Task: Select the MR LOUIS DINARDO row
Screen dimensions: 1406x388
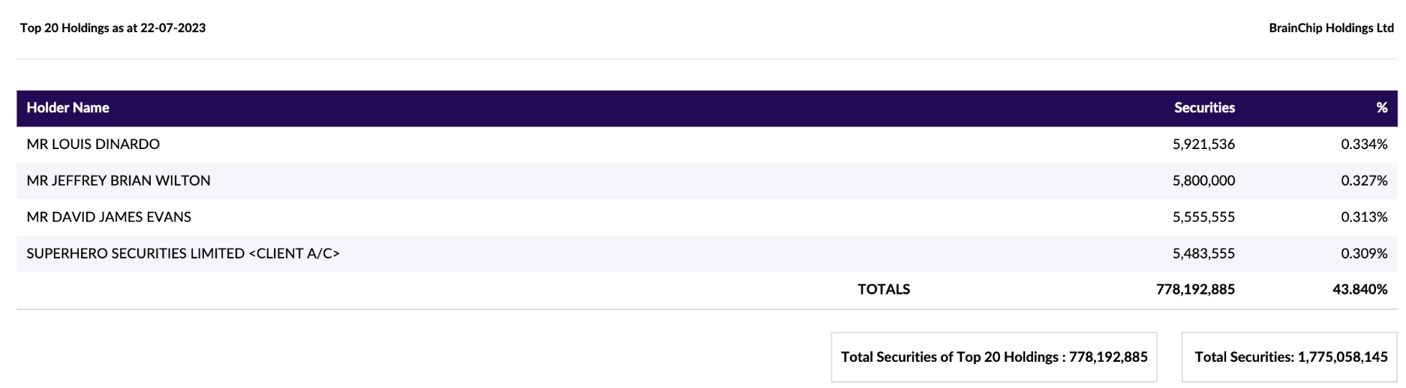Action: click(707, 145)
